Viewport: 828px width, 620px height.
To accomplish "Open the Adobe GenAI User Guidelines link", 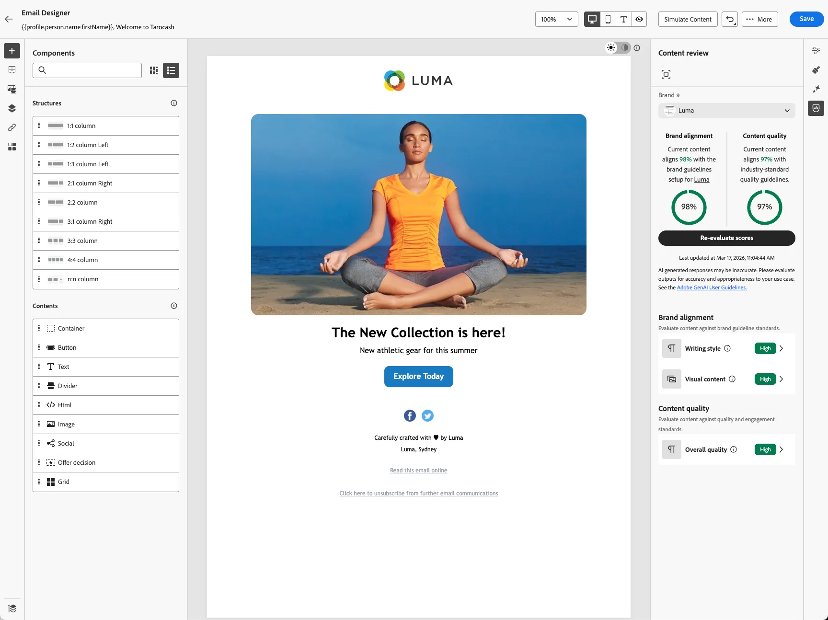I will [x=712, y=287].
